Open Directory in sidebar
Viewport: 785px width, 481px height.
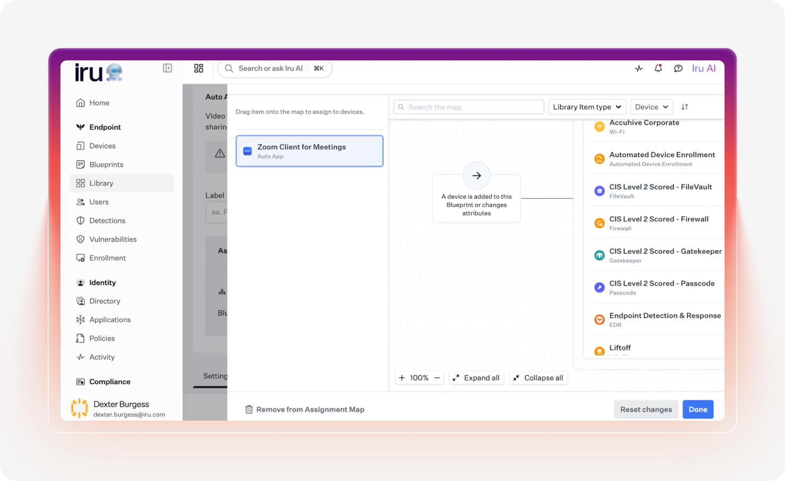coord(104,301)
